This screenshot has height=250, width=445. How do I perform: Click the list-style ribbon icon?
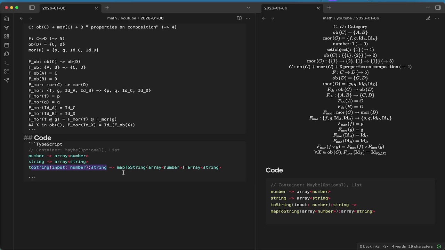pyautogui.click(x=7, y=72)
